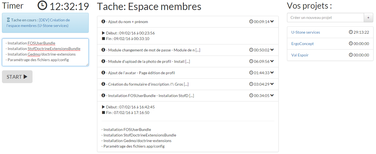Expand the 03:04:29 inscription form entry

(x=272, y=84)
